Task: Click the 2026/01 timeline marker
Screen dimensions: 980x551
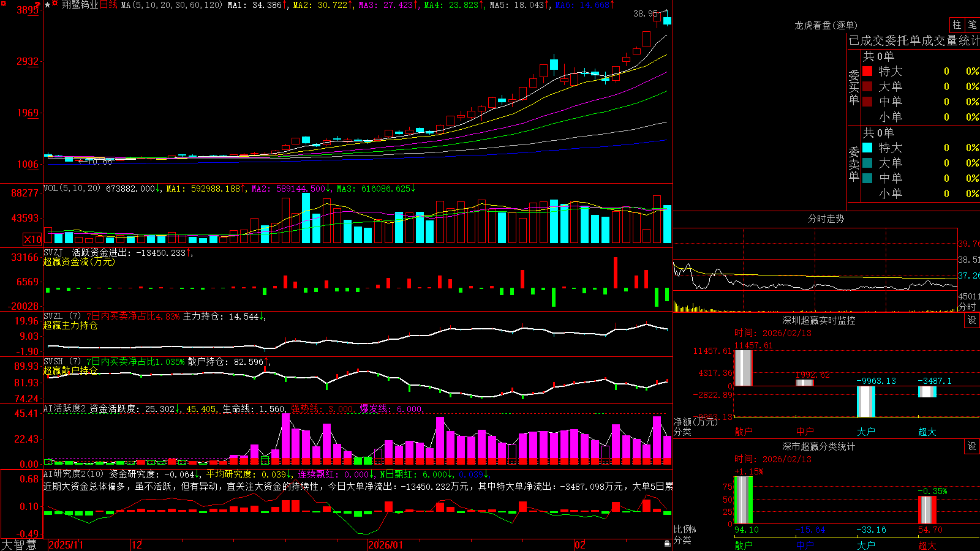Action: (x=385, y=545)
